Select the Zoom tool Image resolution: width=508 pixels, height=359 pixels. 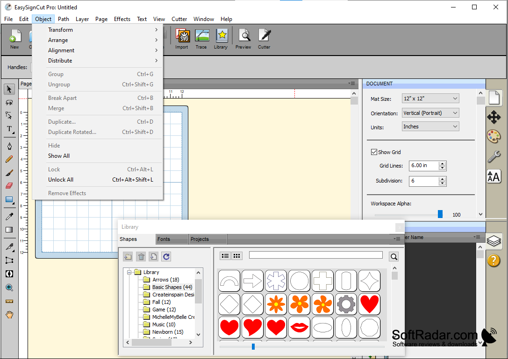(x=9, y=288)
